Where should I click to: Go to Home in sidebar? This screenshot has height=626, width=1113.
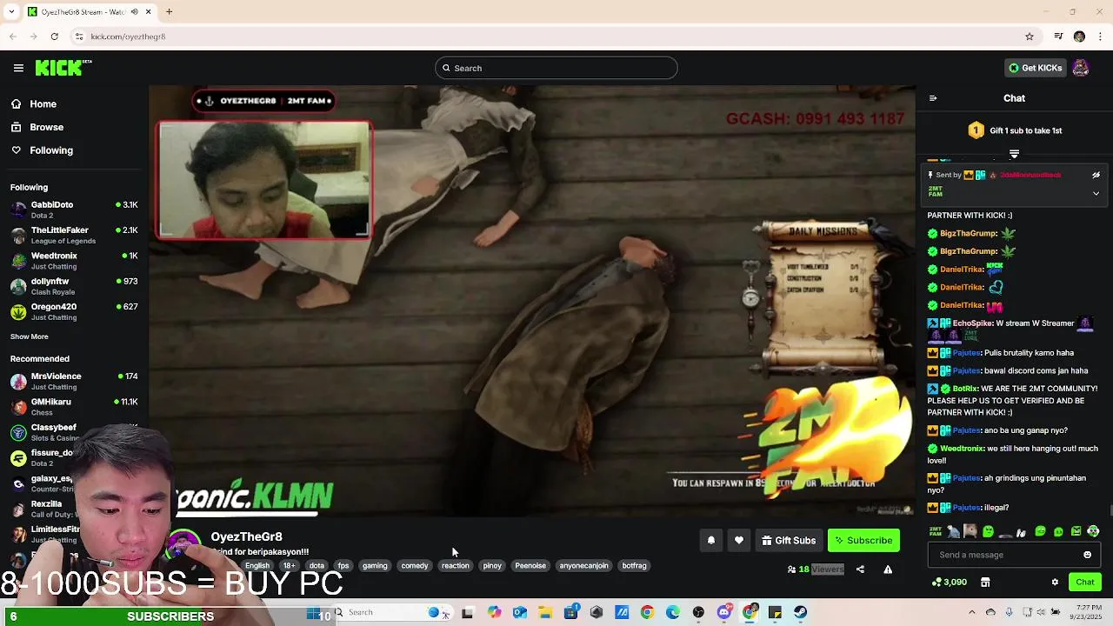[34, 103]
